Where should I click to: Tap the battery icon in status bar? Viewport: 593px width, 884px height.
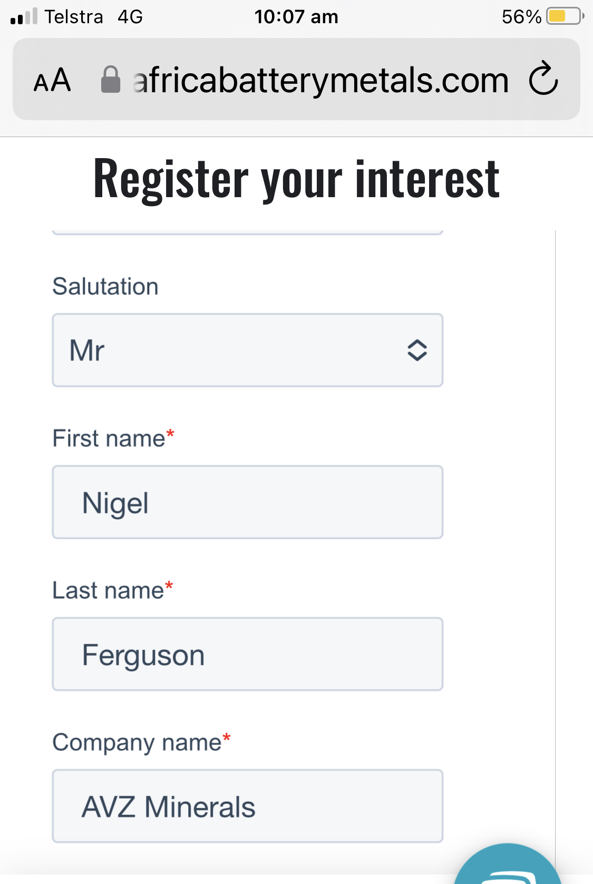pos(565,16)
